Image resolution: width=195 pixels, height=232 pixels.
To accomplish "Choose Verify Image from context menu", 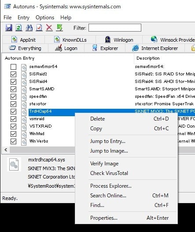I will pos(126,164).
